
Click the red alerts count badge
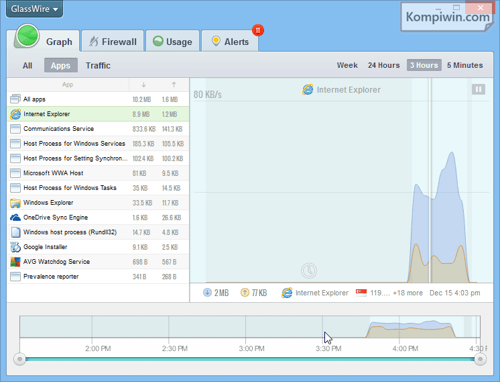click(257, 30)
